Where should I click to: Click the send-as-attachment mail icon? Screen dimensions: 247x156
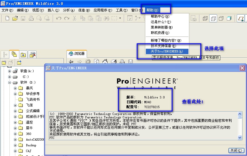pos(39,18)
